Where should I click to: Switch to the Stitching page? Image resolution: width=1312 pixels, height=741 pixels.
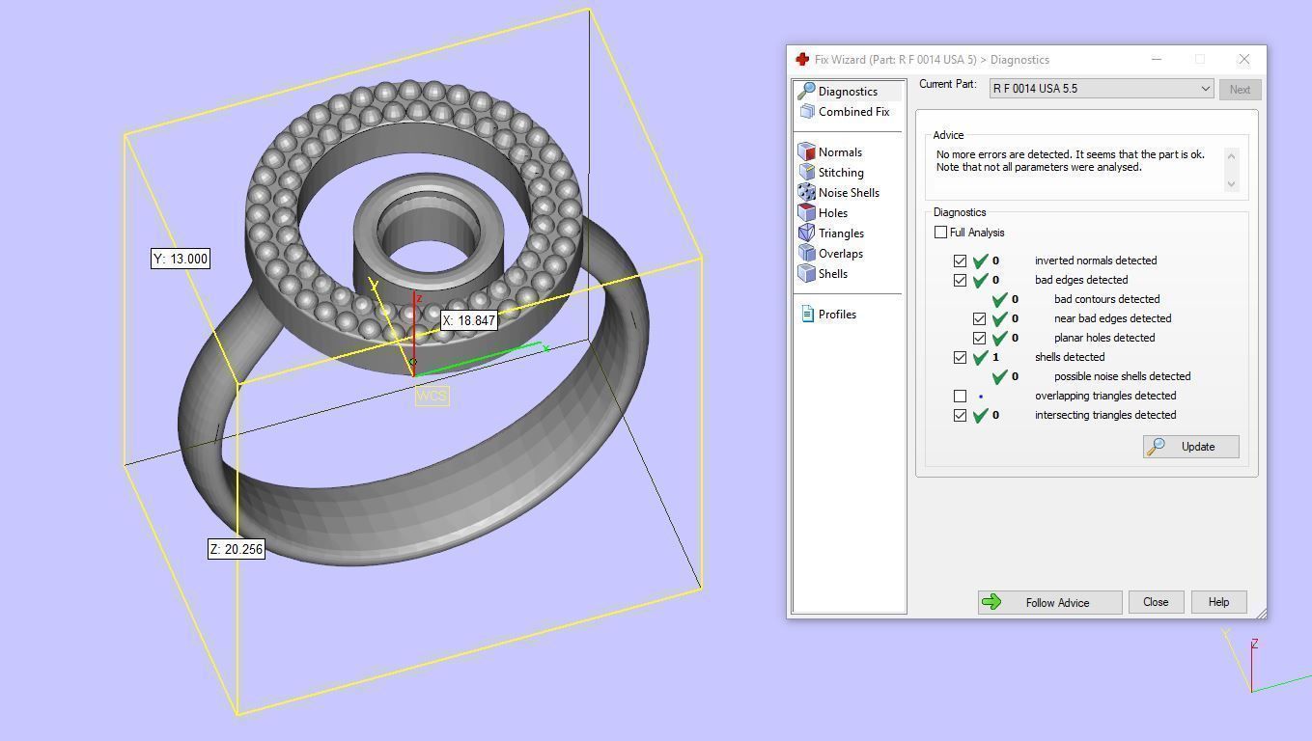point(841,173)
